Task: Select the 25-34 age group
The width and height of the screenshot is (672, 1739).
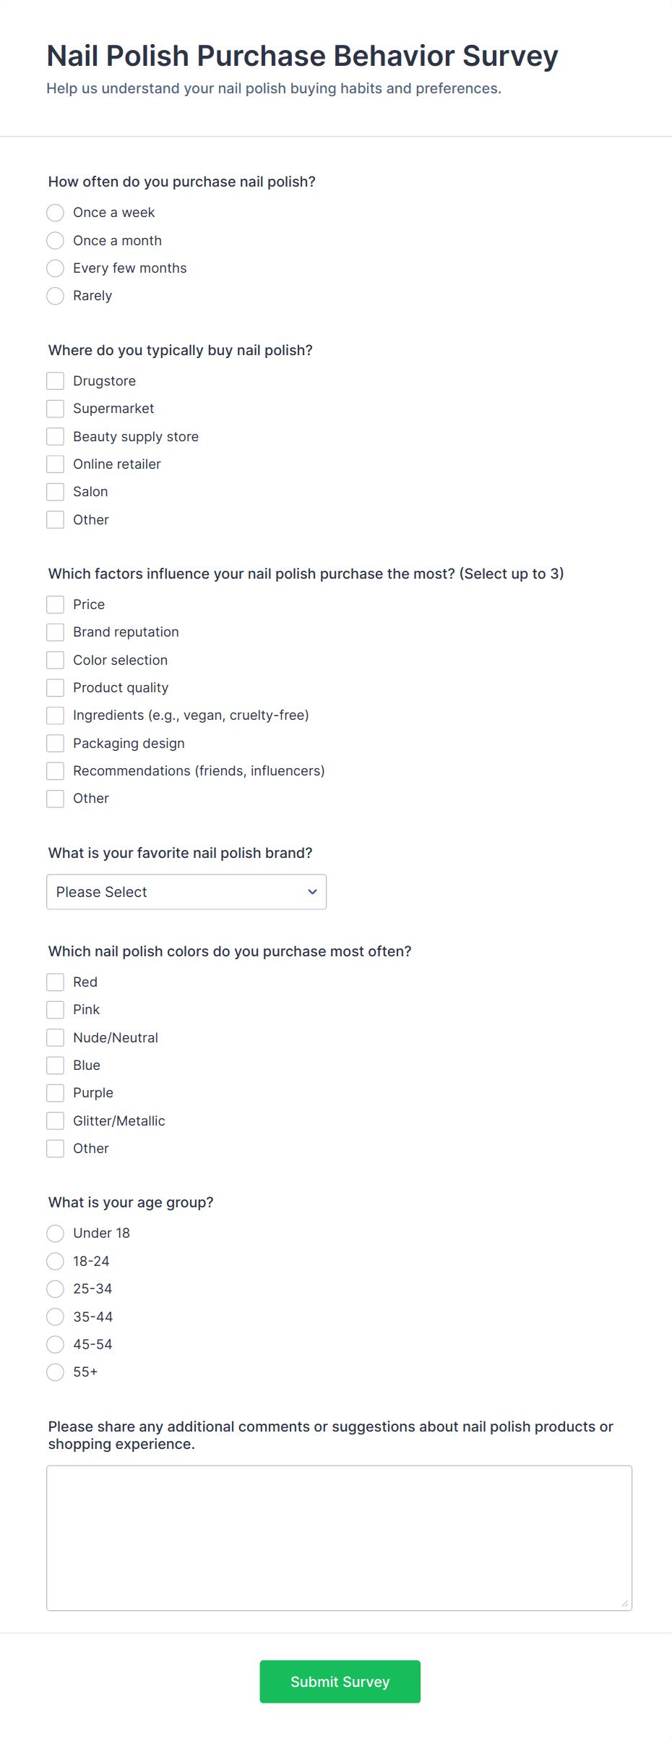Action: click(56, 1289)
